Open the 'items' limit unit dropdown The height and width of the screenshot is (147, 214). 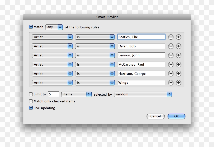pos(76,94)
